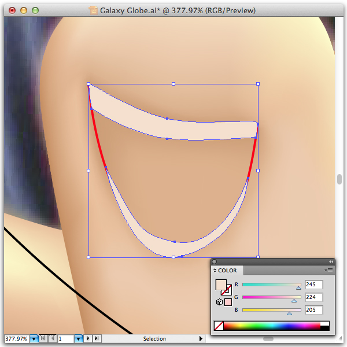This screenshot has height=347, width=347.
Task: Click the out-of-web color warning cube icon
Action: 219,302
